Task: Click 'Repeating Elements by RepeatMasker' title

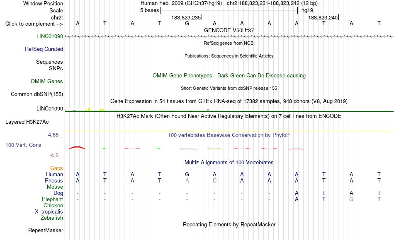Action: [x=229, y=224]
